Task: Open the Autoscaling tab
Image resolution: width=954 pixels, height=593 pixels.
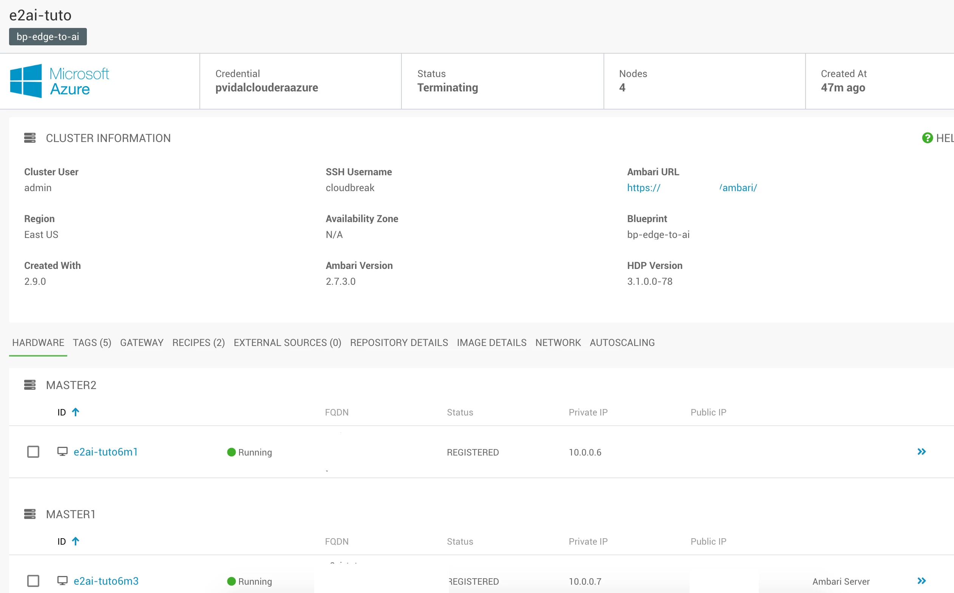Action: pos(622,343)
